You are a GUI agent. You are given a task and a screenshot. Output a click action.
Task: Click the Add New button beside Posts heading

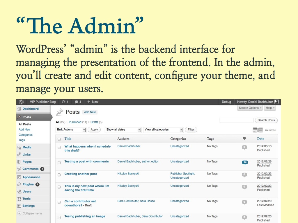click(x=90, y=112)
